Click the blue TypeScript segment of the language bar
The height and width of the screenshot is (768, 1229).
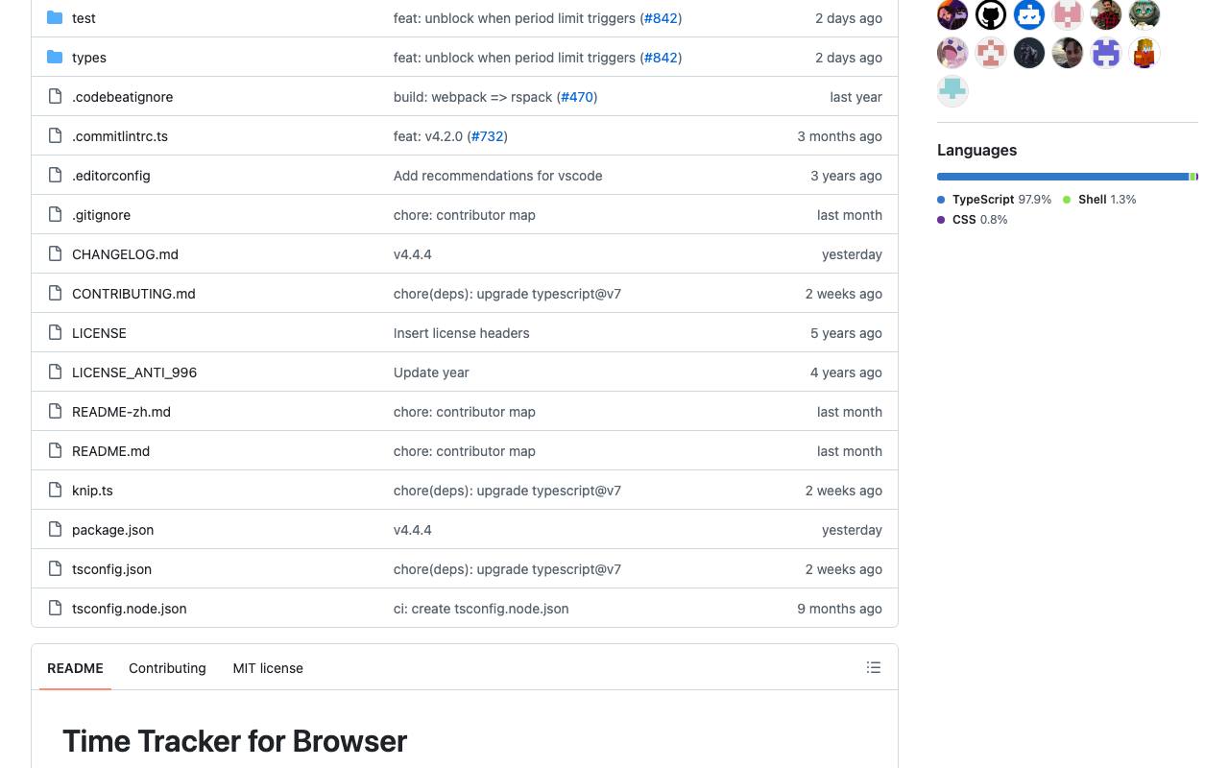[x=1063, y=177]
